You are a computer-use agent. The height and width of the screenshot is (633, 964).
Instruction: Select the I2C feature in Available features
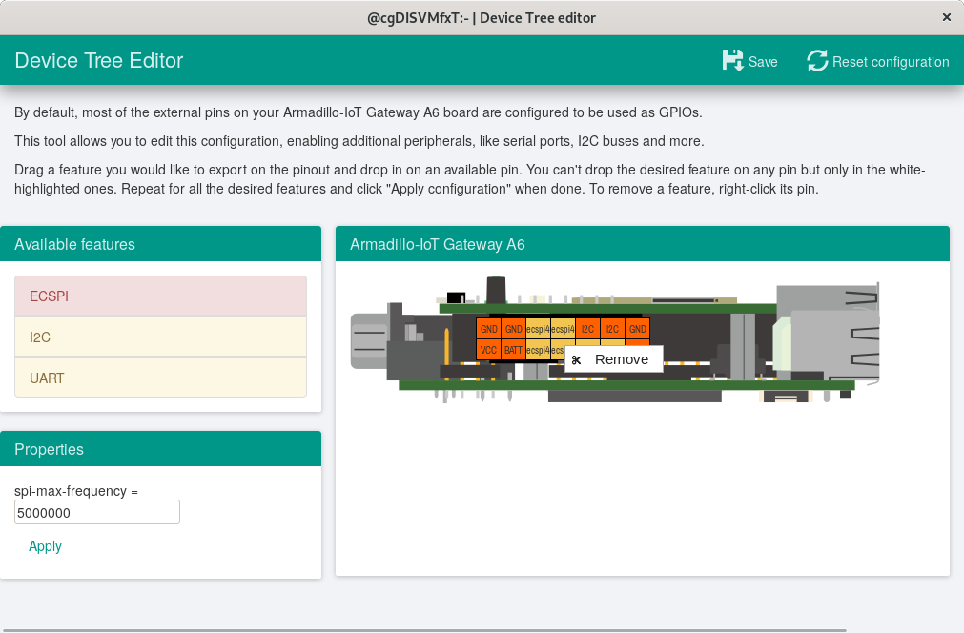(160, 337)
